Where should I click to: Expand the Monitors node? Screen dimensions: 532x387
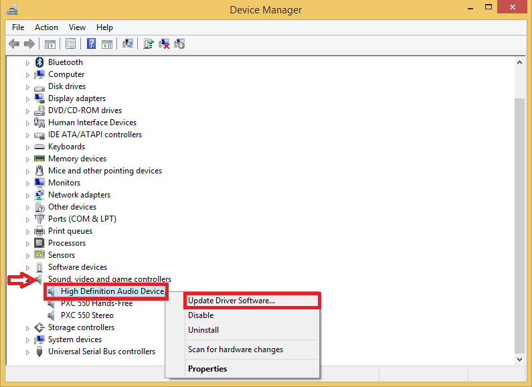point(27,183)
